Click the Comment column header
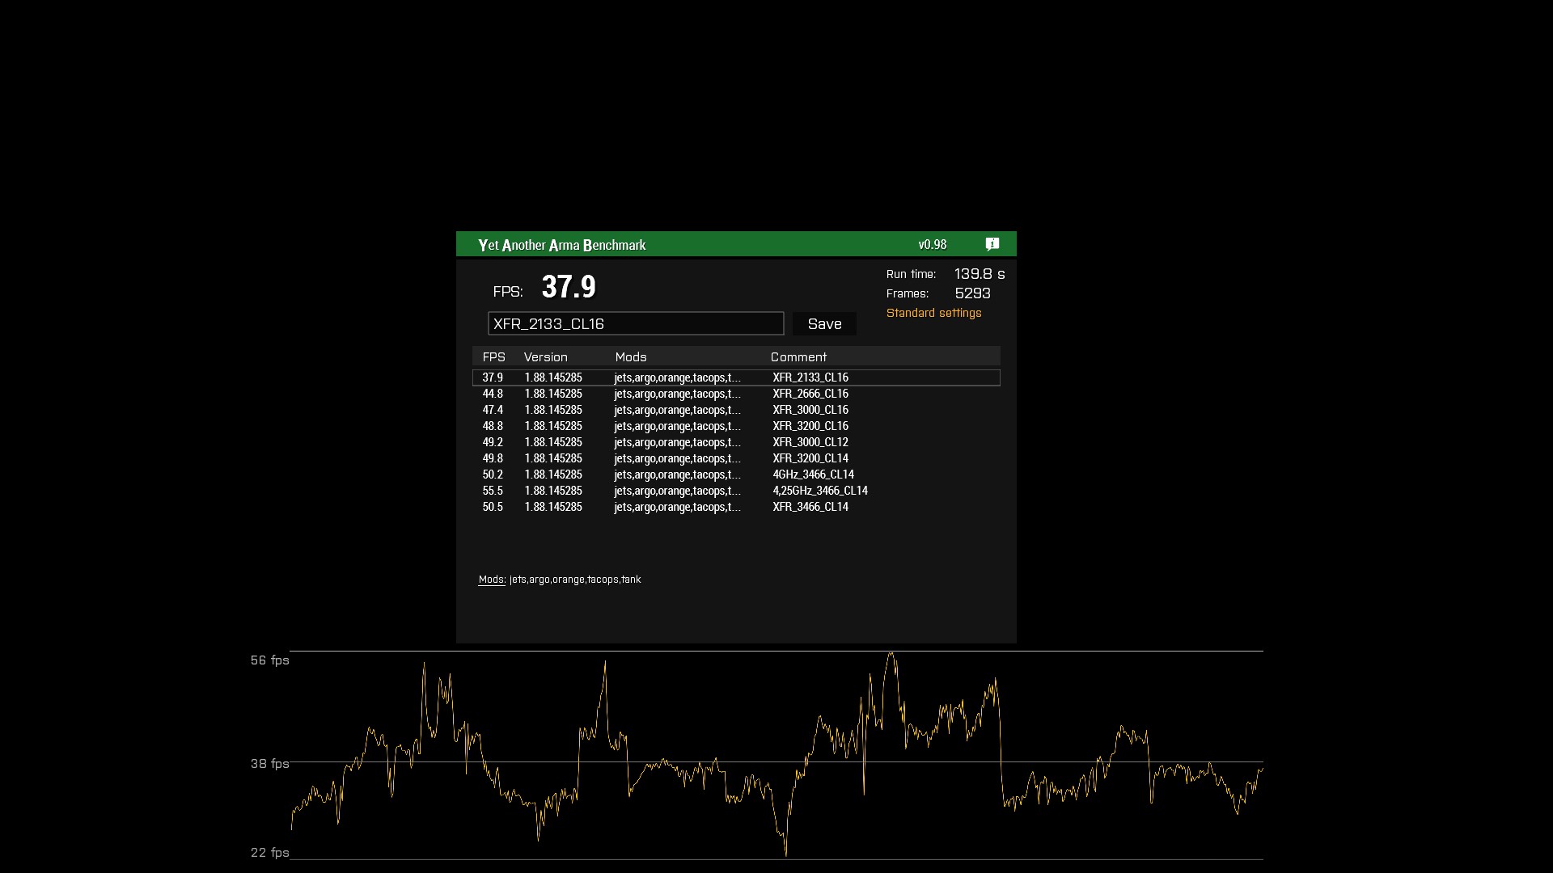 coord(798,357)
